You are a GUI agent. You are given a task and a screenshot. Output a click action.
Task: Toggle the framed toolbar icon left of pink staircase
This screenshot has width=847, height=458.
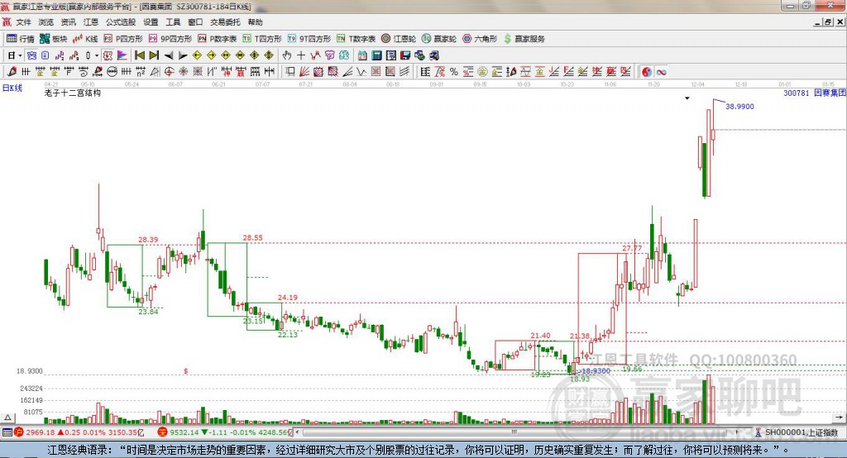[x=45, y=55]
